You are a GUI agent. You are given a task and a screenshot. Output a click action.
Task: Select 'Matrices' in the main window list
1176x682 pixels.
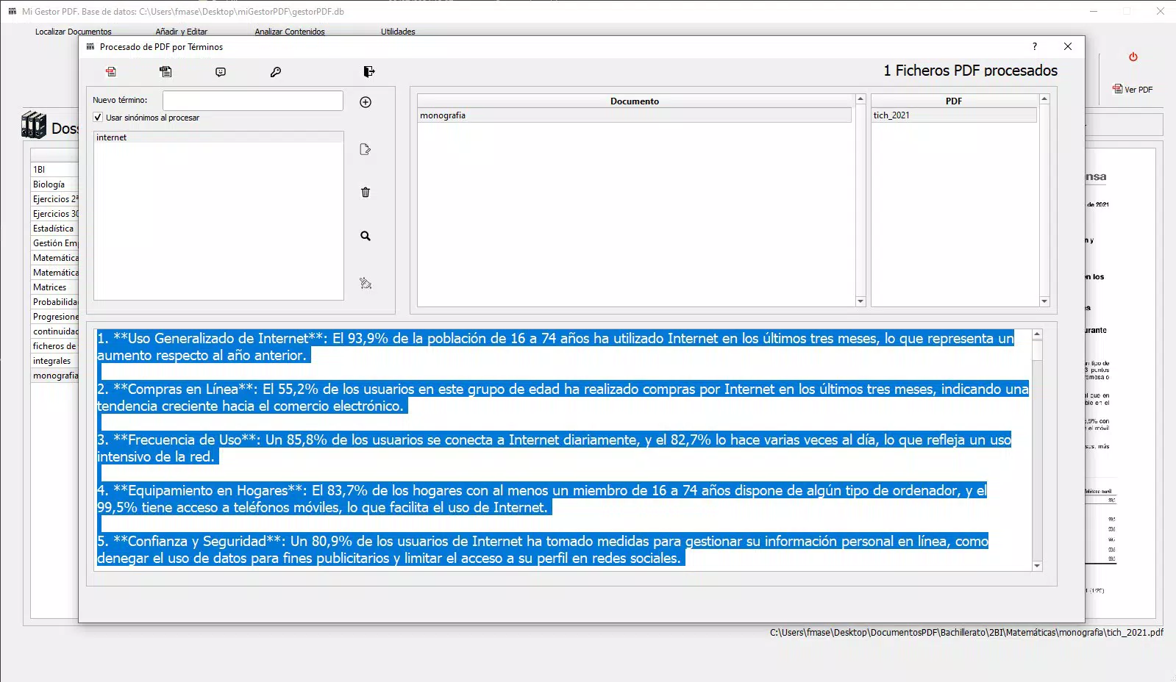coord(54,287)
